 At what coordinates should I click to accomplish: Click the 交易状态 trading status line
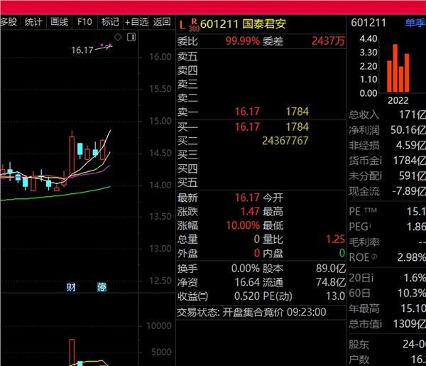point(251,312)
